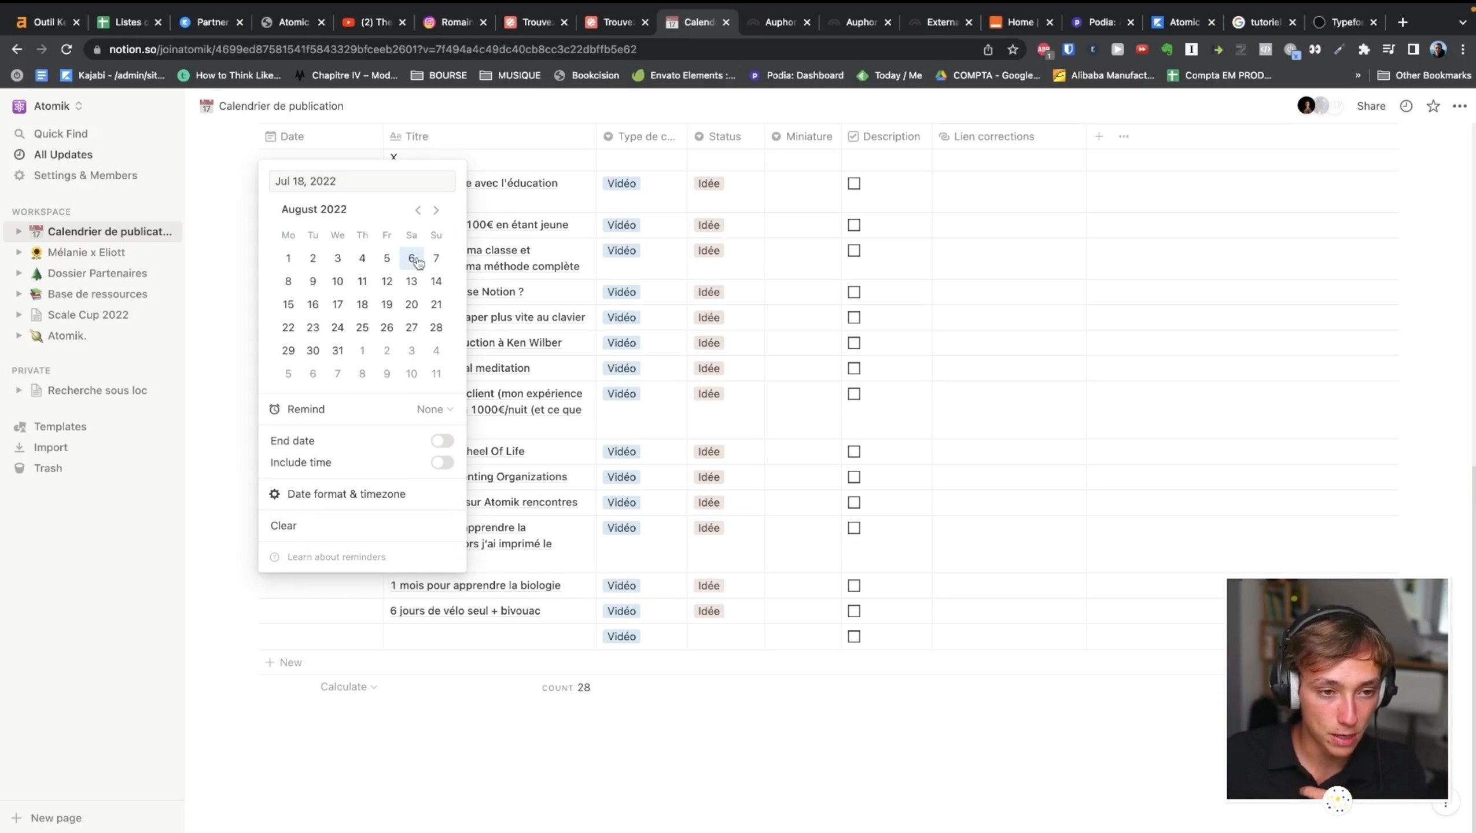Image resolution: width=1476 pixels, height=833 pixels.
Task: Expand the Dossier Partenaires page tree
Action: point(19,273)
